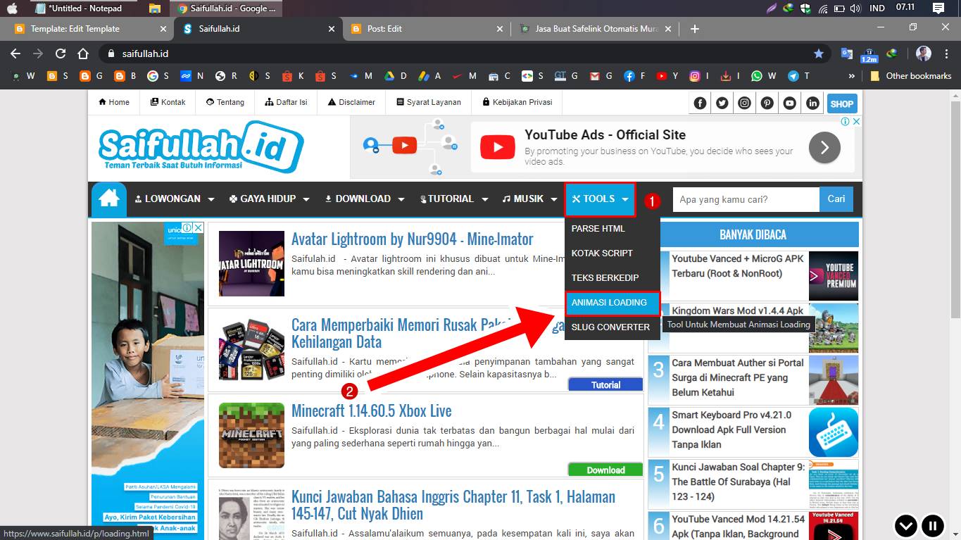Image resolution: width=961 pixels, height=540 pixels.
Task: Click the site's Instagram social icon
Action: [x=745, y=103]
